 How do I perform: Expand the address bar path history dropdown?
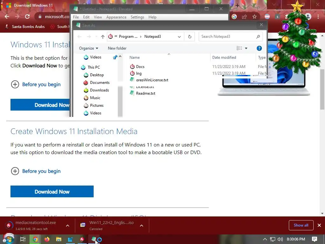[x=179, y=37]
